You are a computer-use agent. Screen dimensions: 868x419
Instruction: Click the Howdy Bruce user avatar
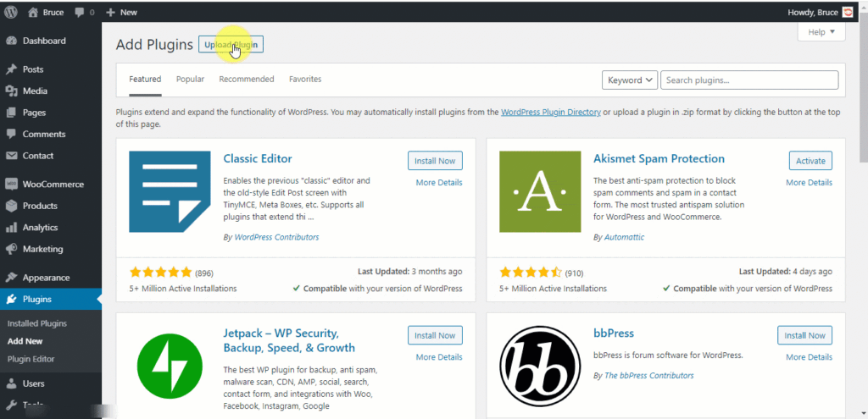(x=847, y=12)
